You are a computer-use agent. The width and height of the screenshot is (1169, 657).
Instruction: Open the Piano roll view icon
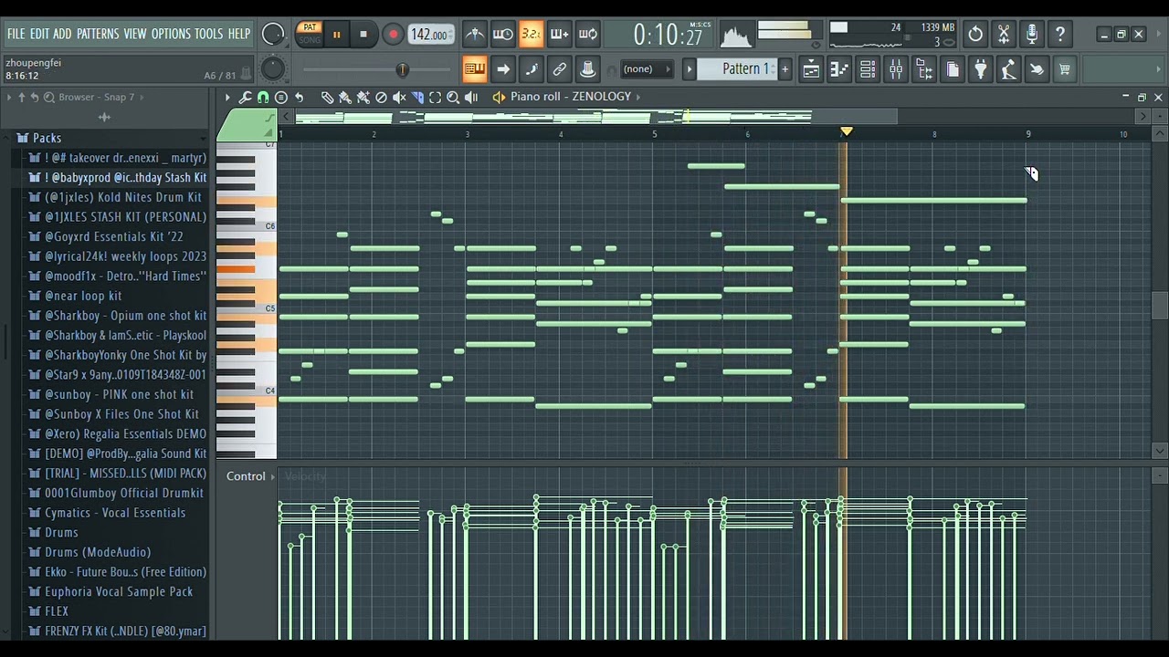click(x=839, y=69)
